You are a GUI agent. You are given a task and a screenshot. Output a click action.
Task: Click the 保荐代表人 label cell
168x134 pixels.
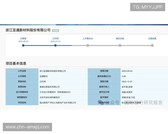tap(104, 87)
